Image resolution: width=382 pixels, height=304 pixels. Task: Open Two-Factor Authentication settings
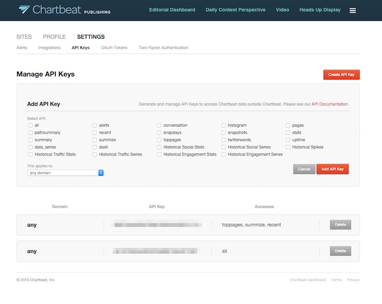(x=164, y=48)
